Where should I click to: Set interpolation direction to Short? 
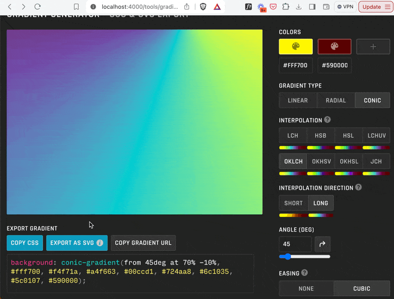(294, 203)
